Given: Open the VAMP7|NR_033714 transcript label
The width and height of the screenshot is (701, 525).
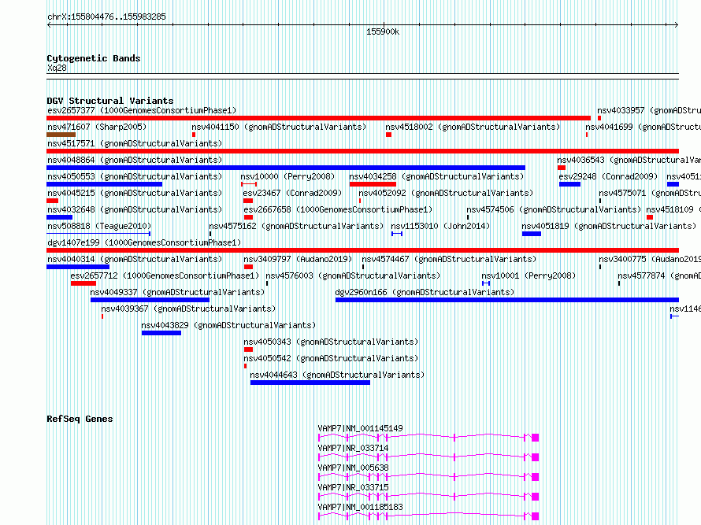Looking at the screenshot, I should click(353, 448).
